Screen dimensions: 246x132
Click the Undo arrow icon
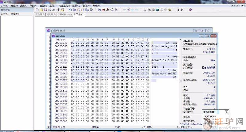click(70, 10)
